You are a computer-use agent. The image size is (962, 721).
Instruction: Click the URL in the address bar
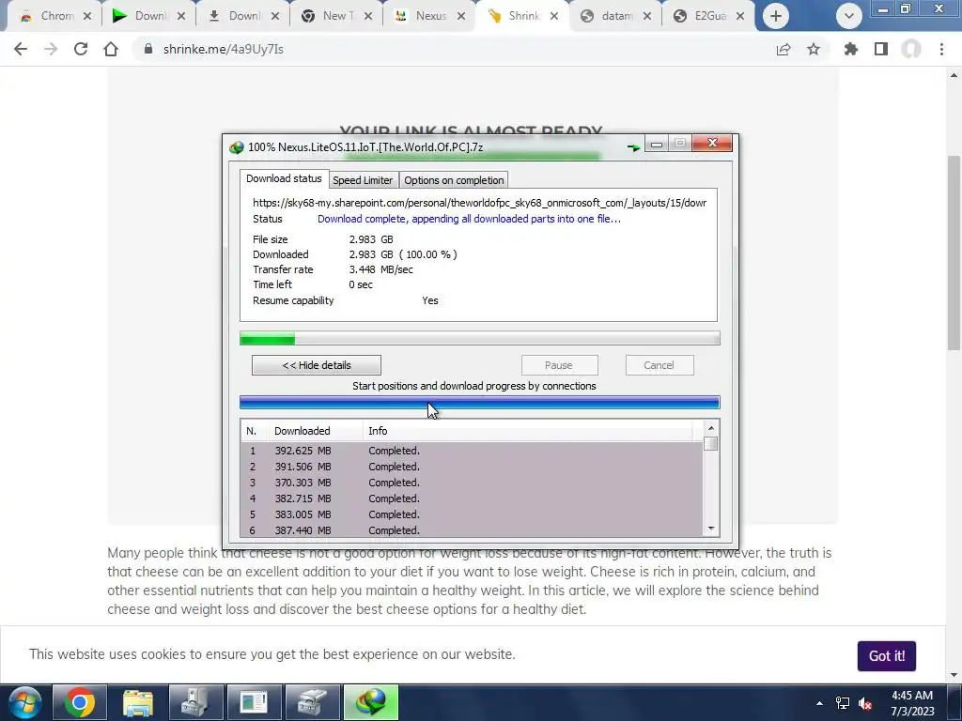[x=224, y=49]
